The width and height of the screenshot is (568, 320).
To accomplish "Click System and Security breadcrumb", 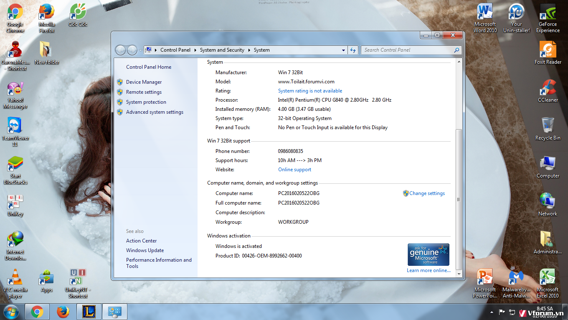I will click(222, 50).
